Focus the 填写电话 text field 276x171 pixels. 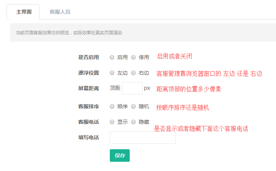point(143,137)
